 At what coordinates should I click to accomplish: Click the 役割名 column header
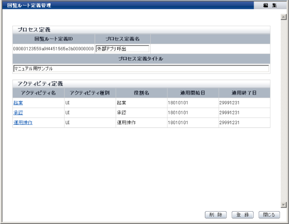point(141,93)
